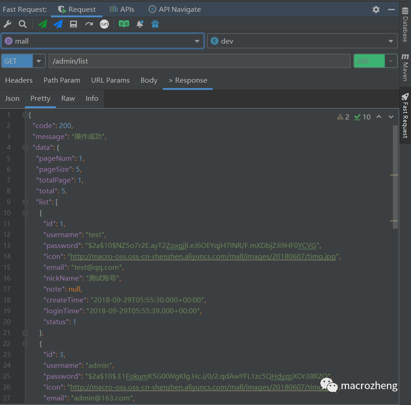Click the search magnifier icon
This screenshot has height=405, width=411.
[23, 24]
